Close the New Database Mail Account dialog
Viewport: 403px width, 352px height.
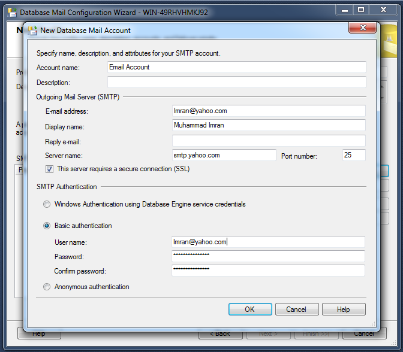(362, 29)
